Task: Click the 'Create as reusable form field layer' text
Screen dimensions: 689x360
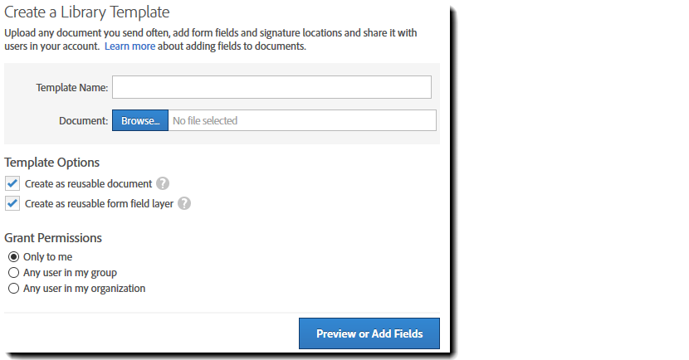Action: tap(99, 203)
